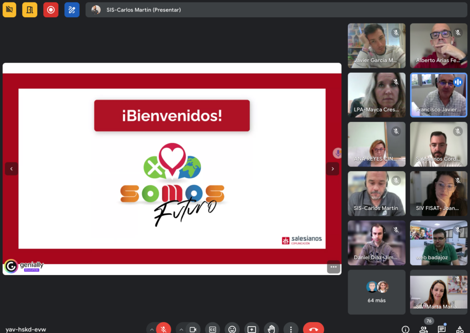Toggle the camera on or off
The height and width of the screenshot is (333, 470).
193,329
